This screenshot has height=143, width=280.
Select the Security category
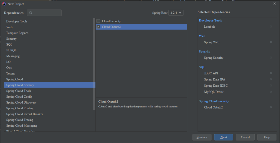click(x=50, y=39)
